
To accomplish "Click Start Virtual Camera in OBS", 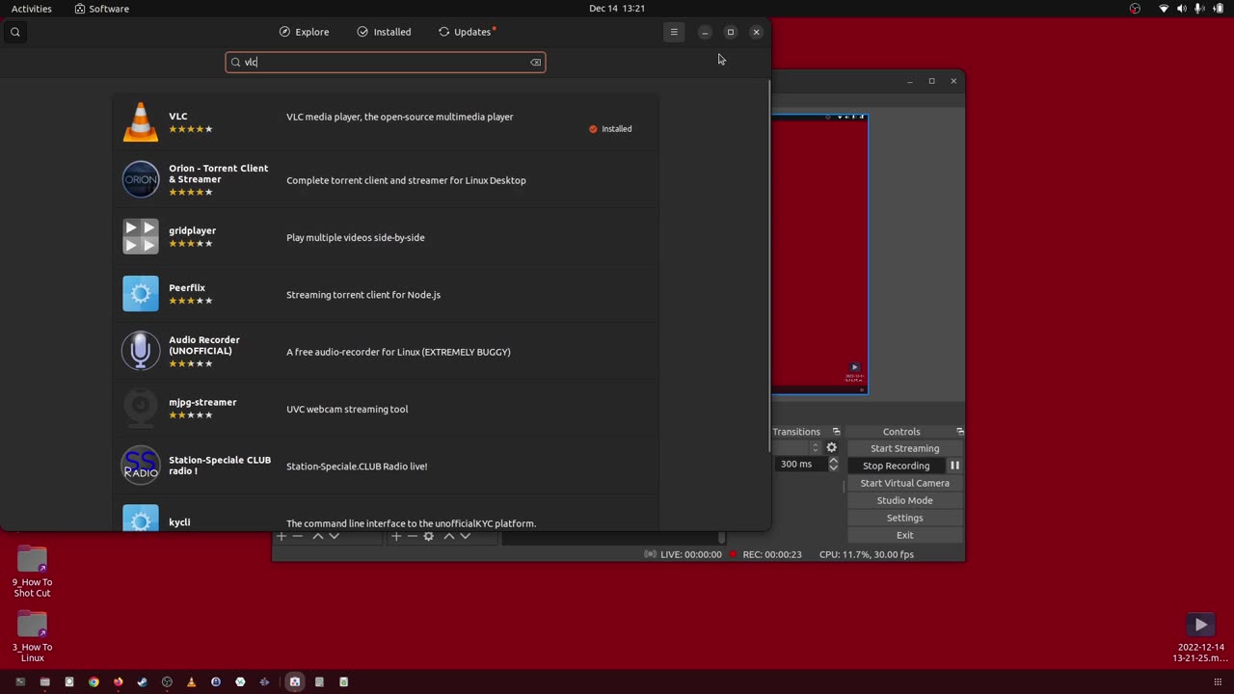I will click(x=904, y=483).
